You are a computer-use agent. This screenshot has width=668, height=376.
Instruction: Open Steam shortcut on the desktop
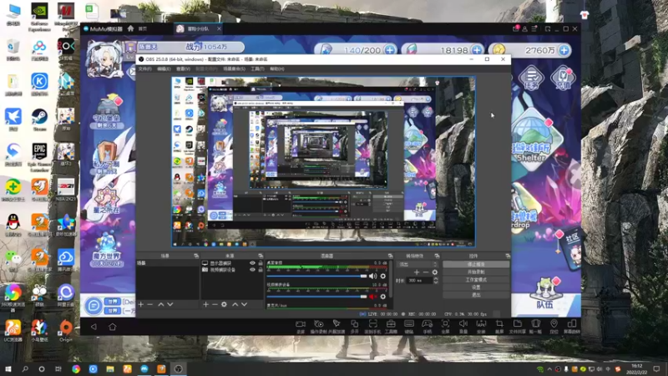39,119
